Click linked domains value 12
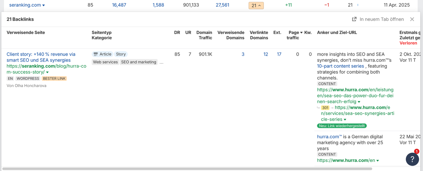Image resolution: width=423 pixels, height=171 pixels. [x=266, y=54]
